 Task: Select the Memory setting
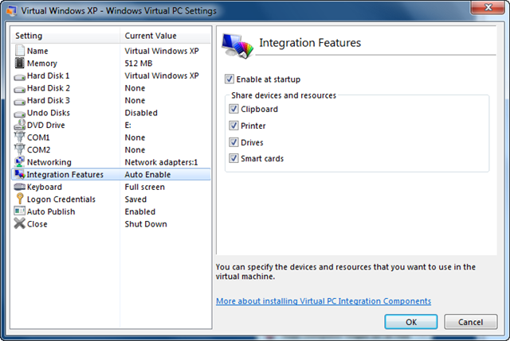pyautogui.click(x=111, y=64)
